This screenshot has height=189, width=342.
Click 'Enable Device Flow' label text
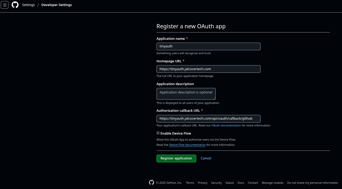(x=176, y=133)
